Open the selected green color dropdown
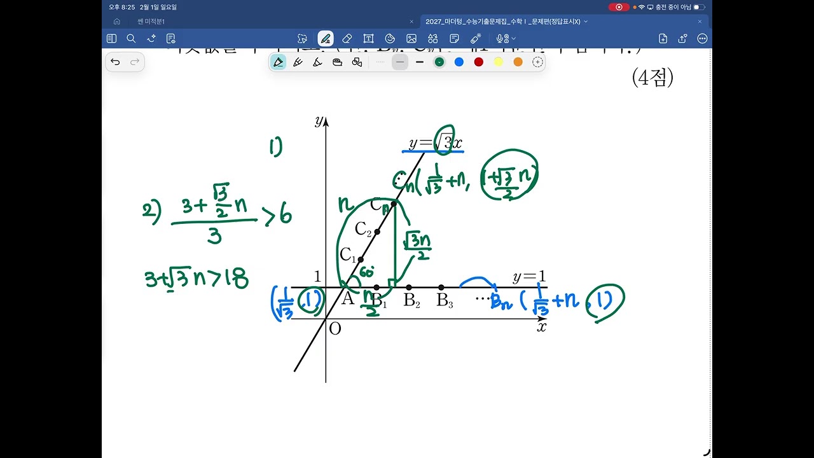 439,62
